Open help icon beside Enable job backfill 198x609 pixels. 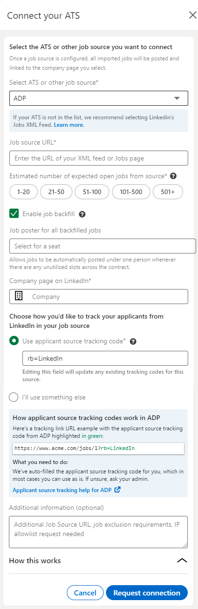pos(82,214)
